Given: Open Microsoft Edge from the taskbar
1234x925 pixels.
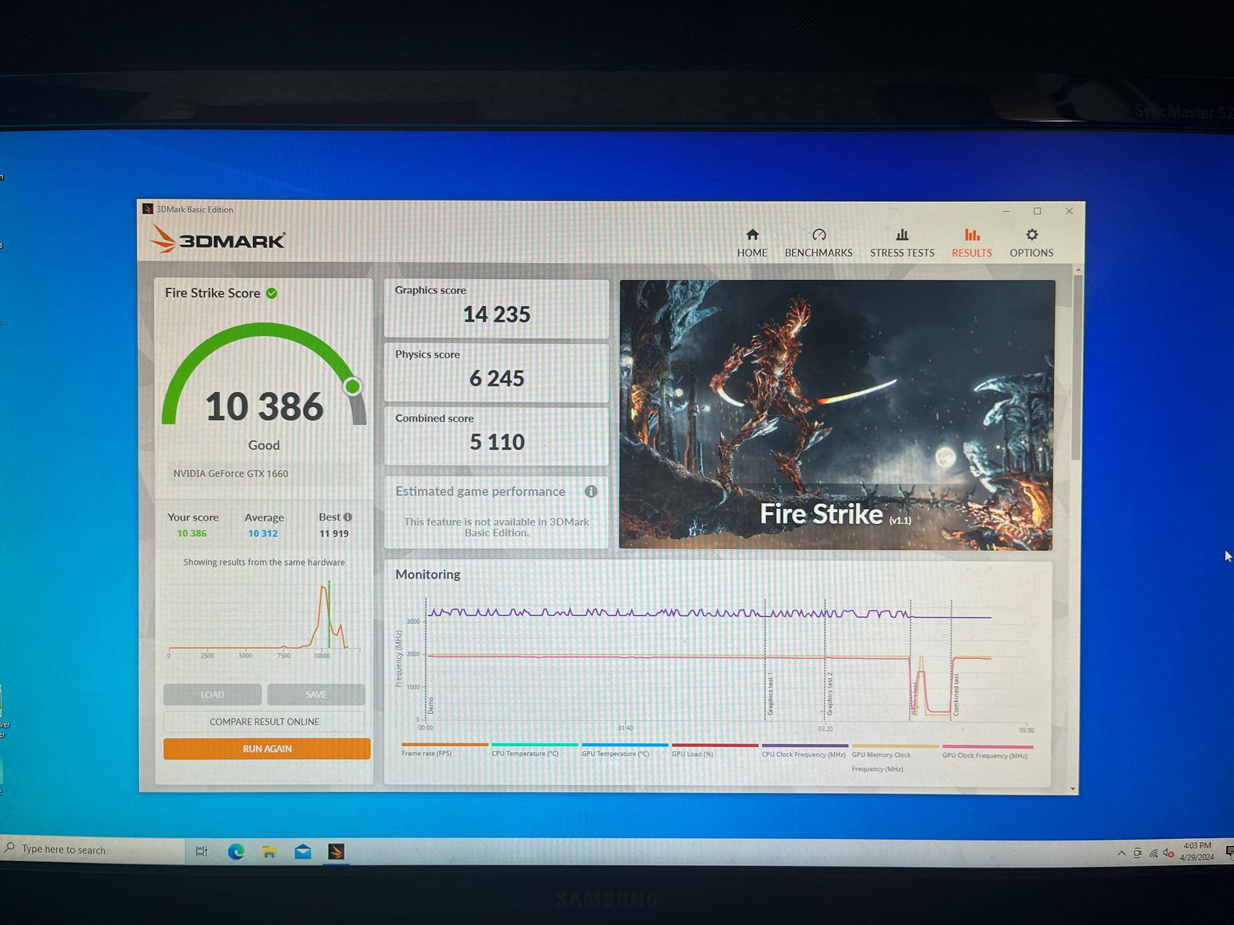Looking at the screenshot, I should pos(236,852).
